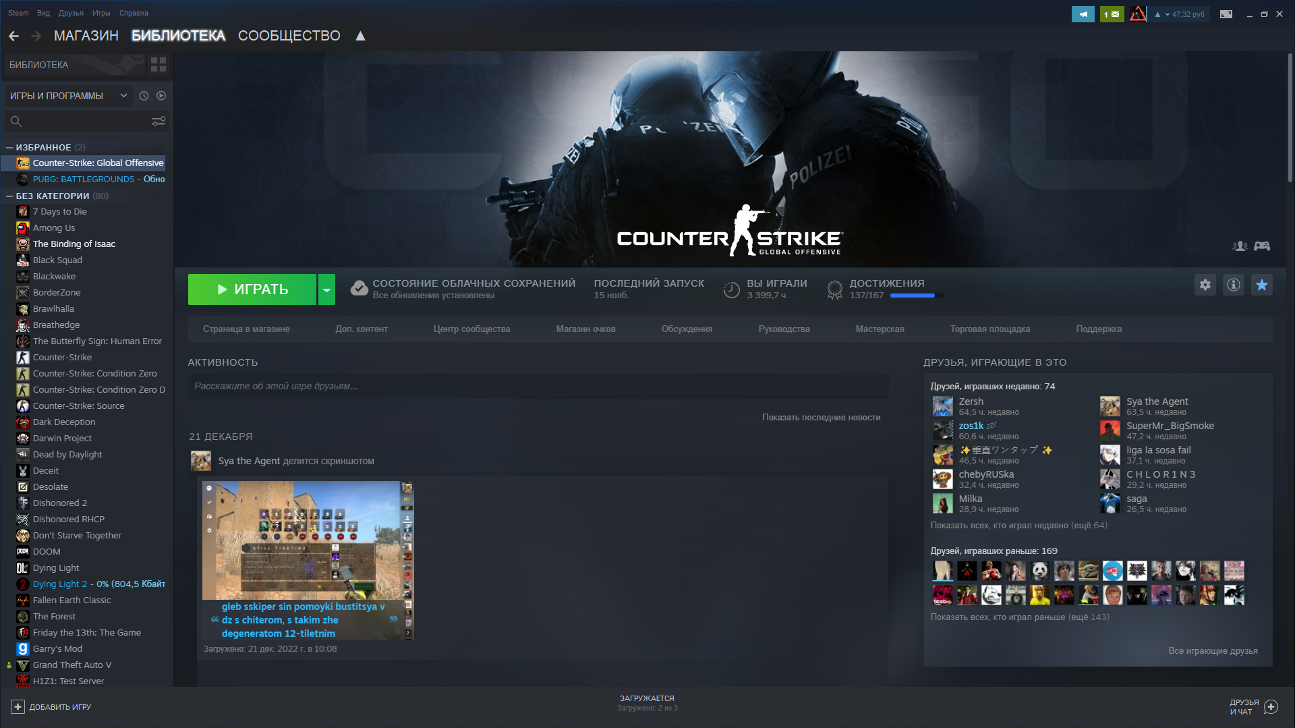Open the inbox envelope notification icon
This screenshot has width=1295, height=728.
click(1112, 14)
